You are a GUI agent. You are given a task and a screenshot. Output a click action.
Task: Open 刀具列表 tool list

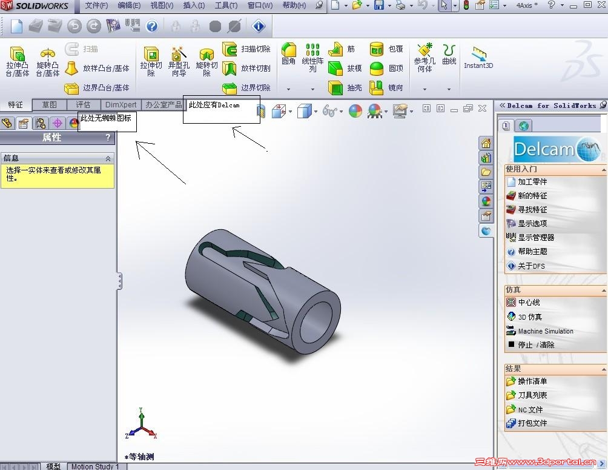[527, 395]
